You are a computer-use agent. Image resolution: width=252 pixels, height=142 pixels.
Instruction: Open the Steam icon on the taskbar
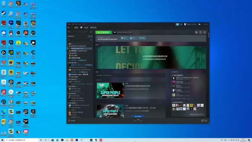coord(96,140)
